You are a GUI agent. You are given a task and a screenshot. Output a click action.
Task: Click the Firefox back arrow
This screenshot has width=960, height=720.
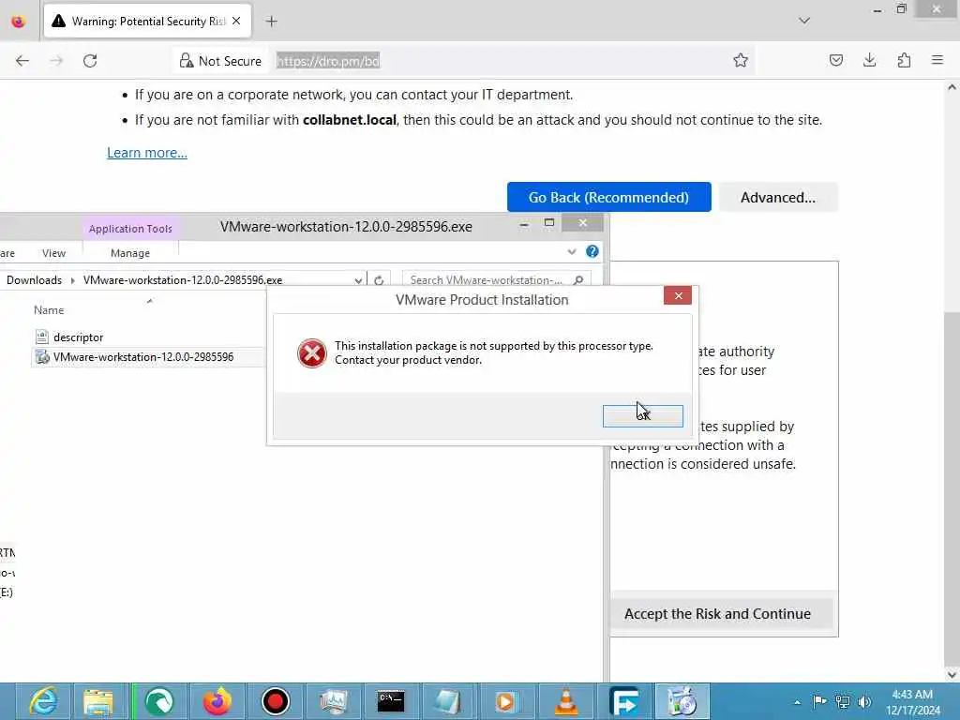[22, 61]
